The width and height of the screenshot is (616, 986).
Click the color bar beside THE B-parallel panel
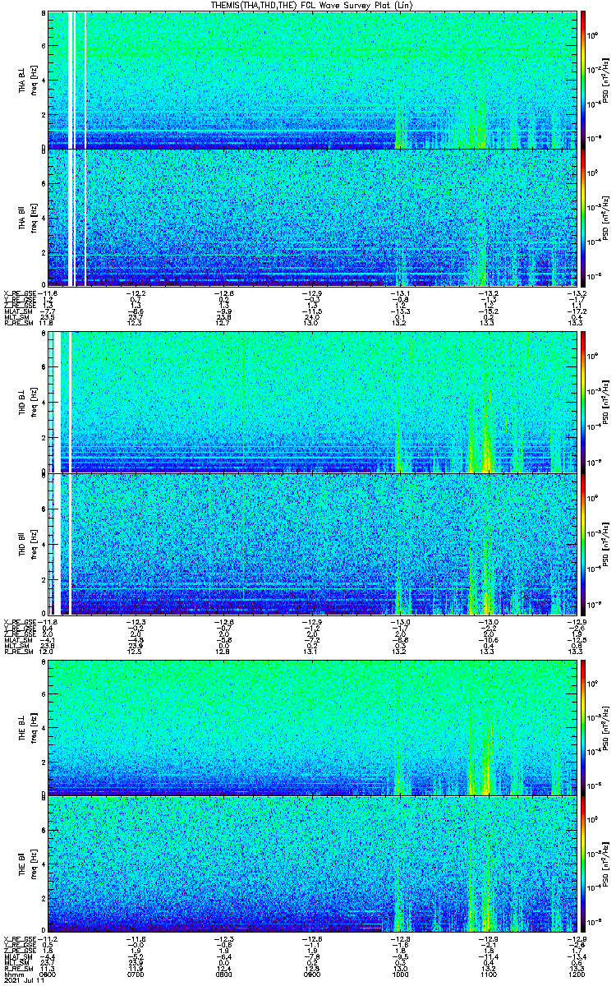583,864
